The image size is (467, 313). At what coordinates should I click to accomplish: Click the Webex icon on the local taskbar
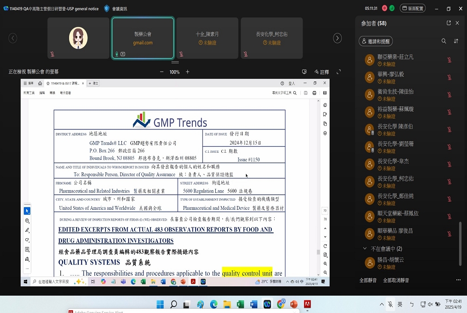click(267, 304)
